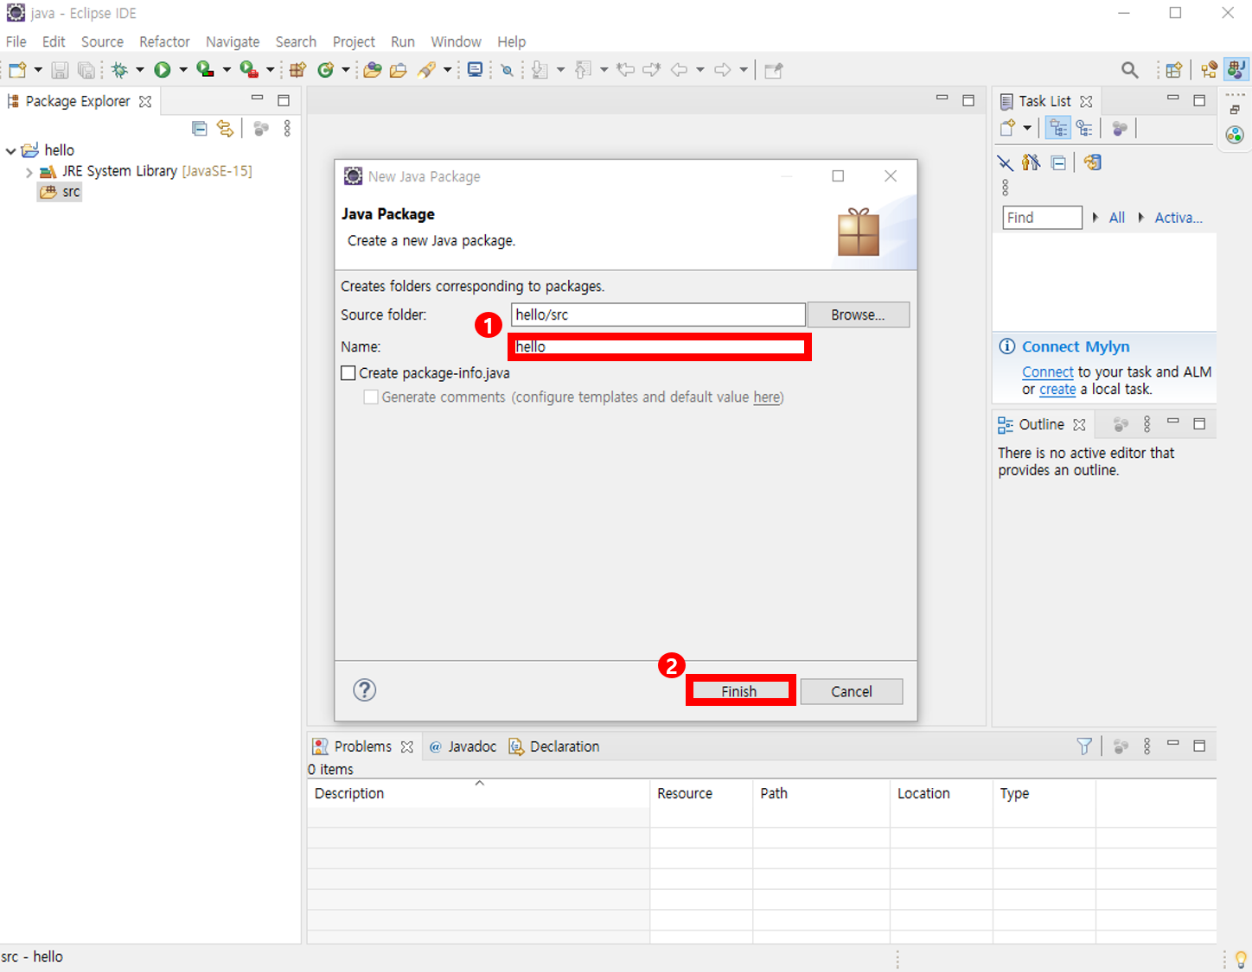
Task: Click the create local task link
Action: (1057, 389)
